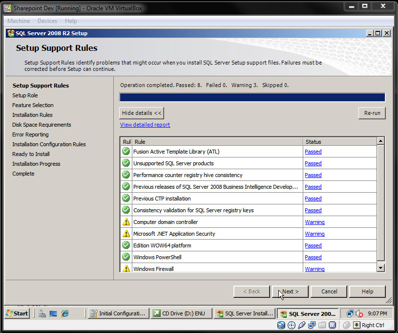
Task: Click the VirtualBox mouse integration status icon
Action: [x=346, y=325]
